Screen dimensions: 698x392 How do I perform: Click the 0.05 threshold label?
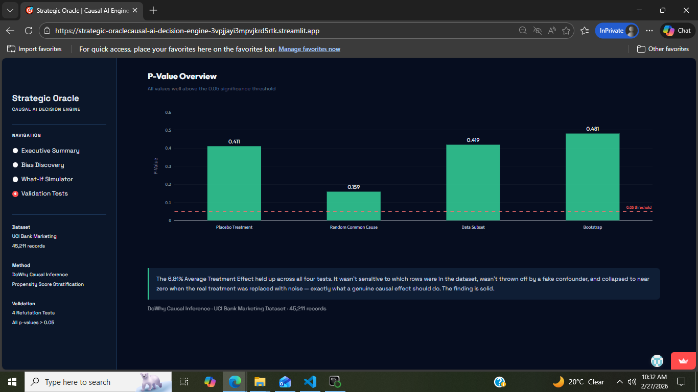[639, 207]
